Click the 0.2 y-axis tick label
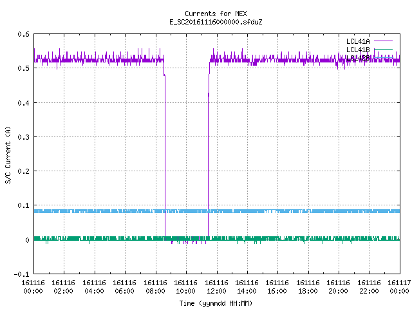This screenshot has width=412, height=309. click(23, 171)
